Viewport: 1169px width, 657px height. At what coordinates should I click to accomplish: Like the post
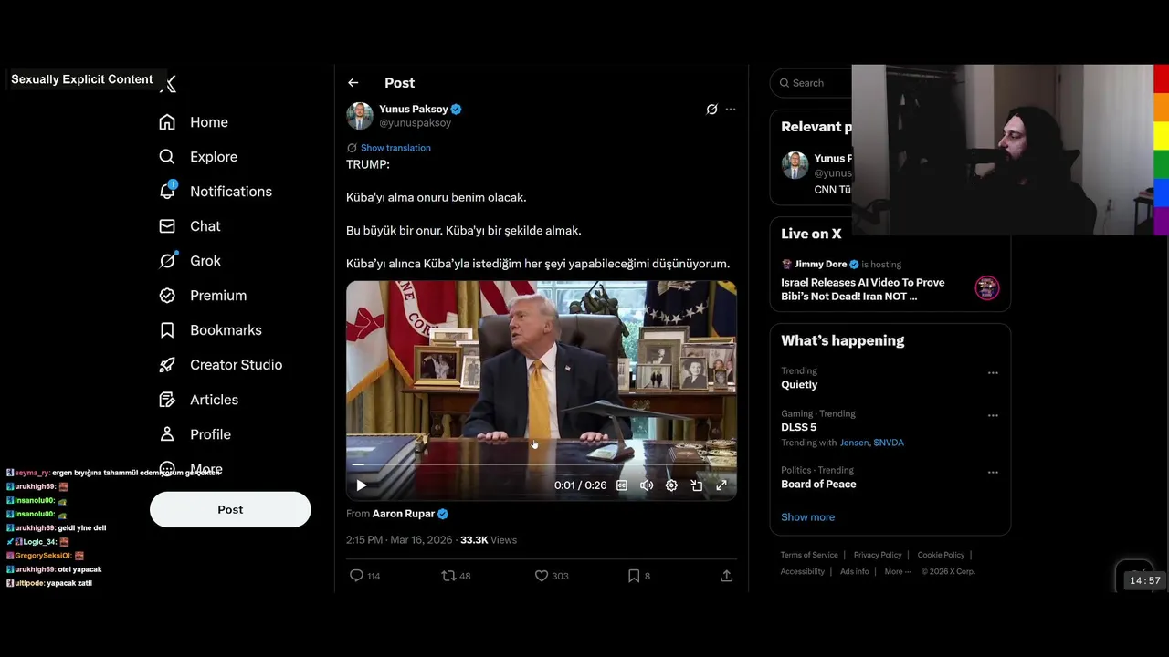tap(552, 576)
